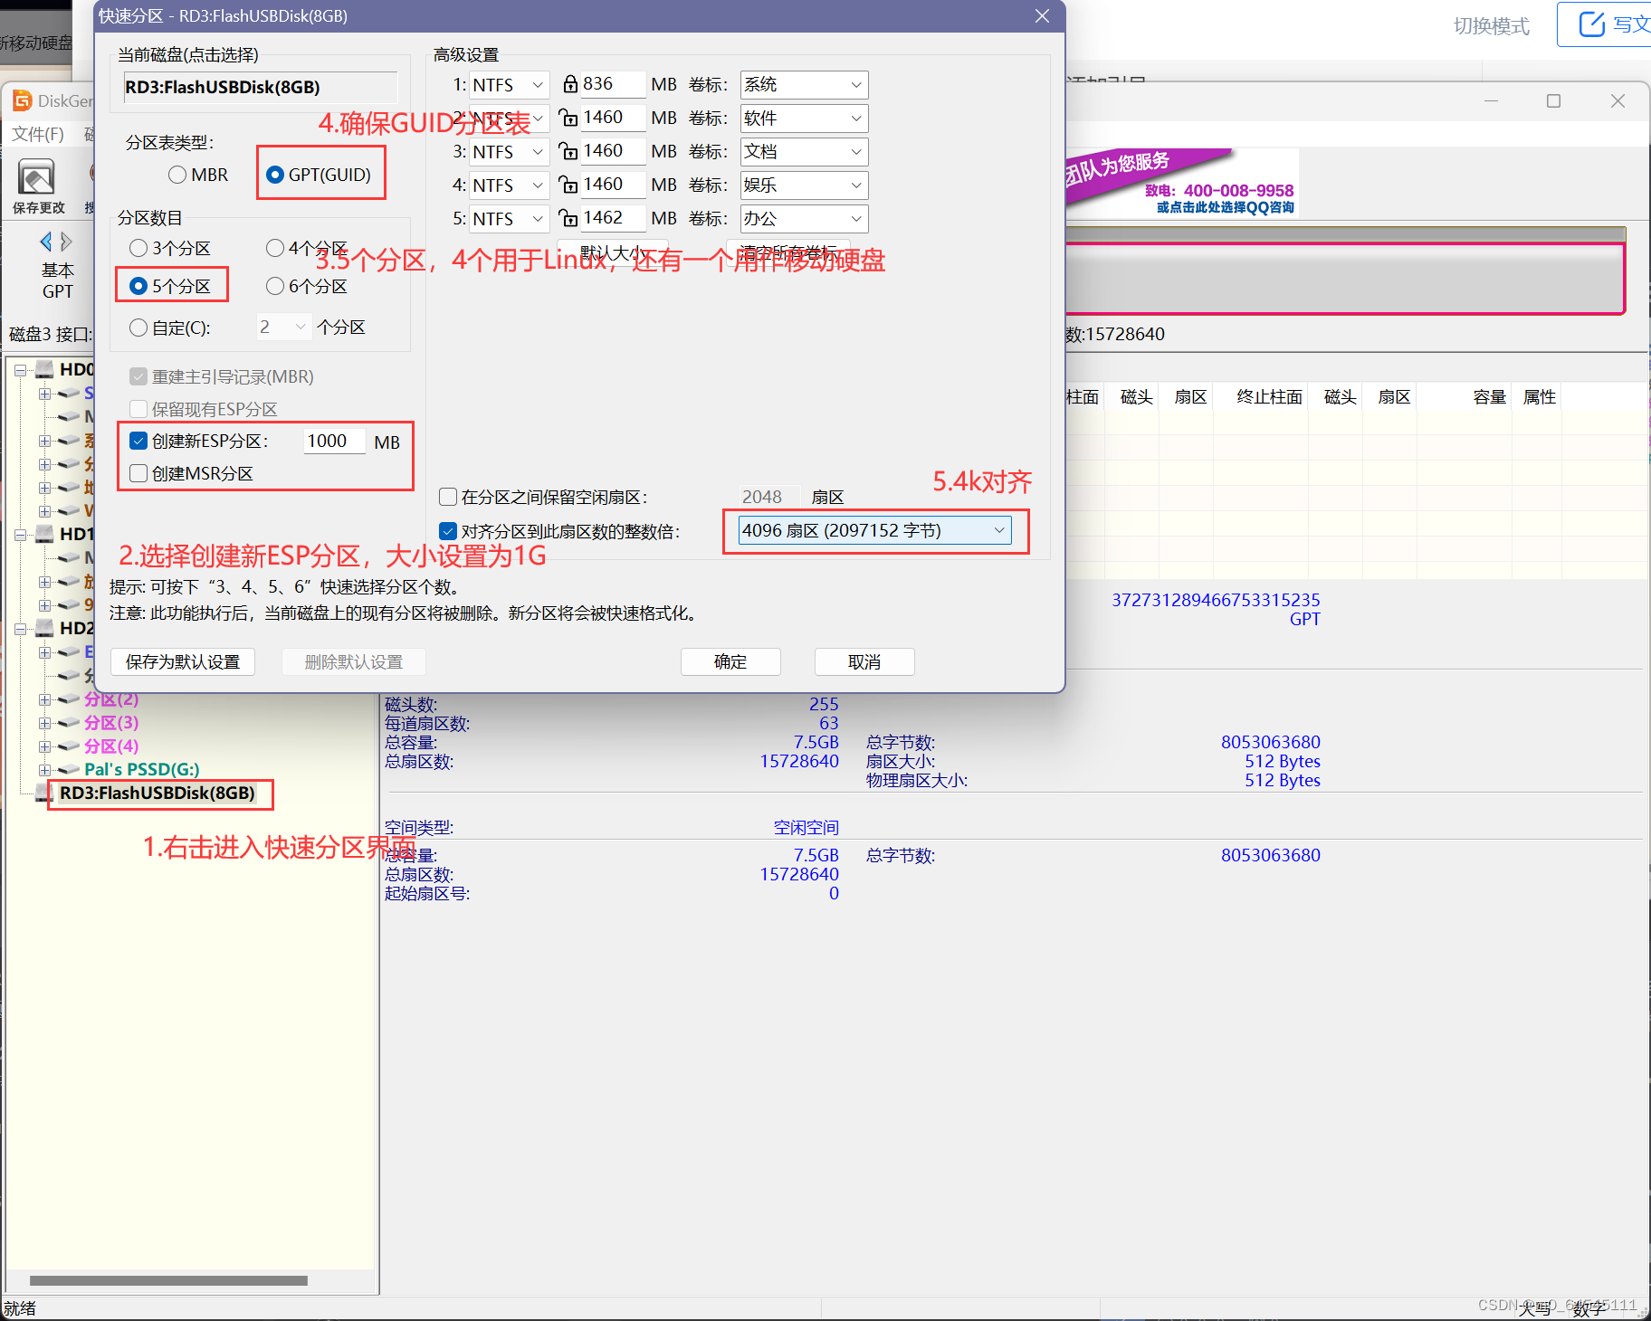Toggle unlock icon for partition 5 size

[568, 218]
